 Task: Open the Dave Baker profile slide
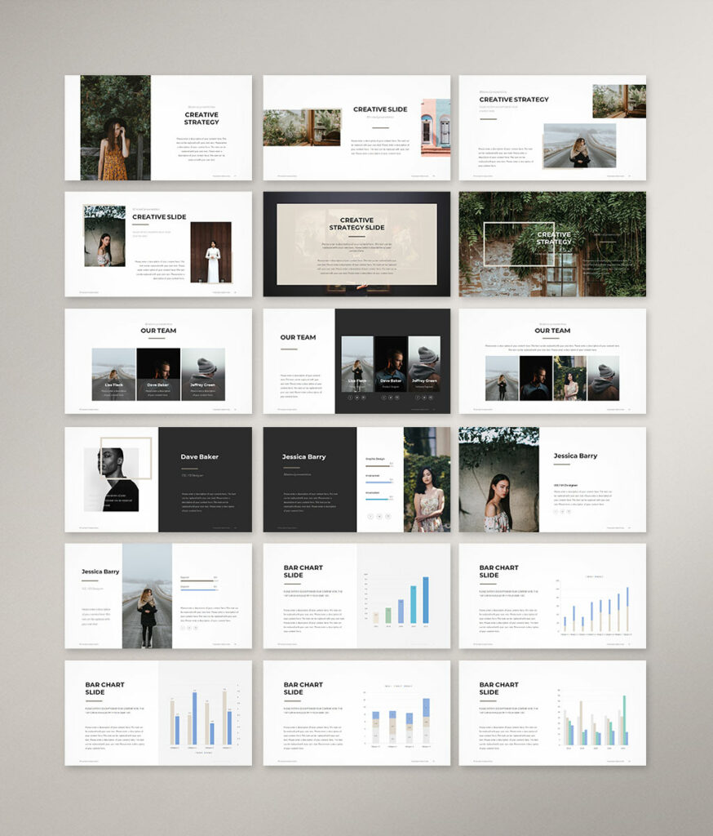(158, 479)
